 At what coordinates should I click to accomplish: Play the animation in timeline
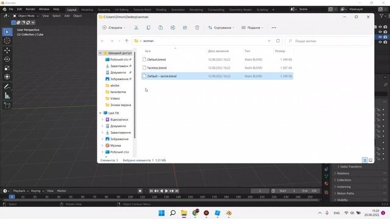(x=166, y=191)
